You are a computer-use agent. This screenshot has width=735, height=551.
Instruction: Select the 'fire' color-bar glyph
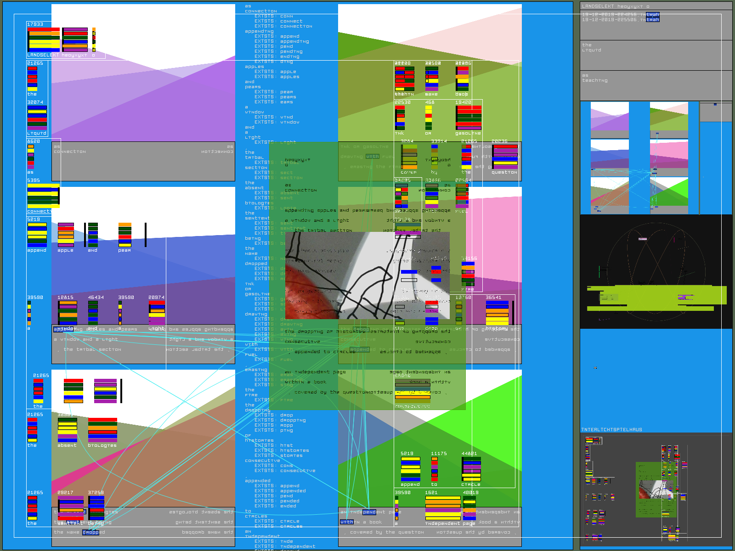coord(468,274)
